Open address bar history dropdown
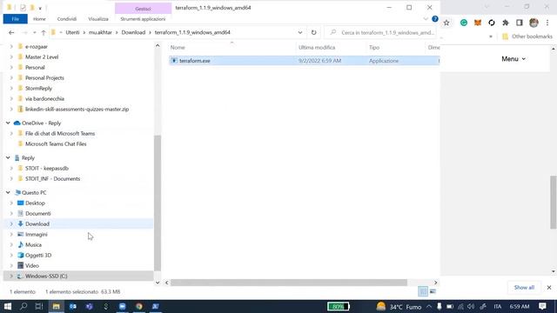Image resolution: width=557 pixels, height=313 pixels. tap(300, 32)
